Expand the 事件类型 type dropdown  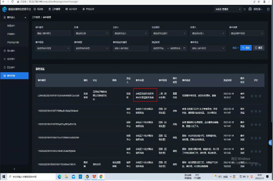coord(92,48)
